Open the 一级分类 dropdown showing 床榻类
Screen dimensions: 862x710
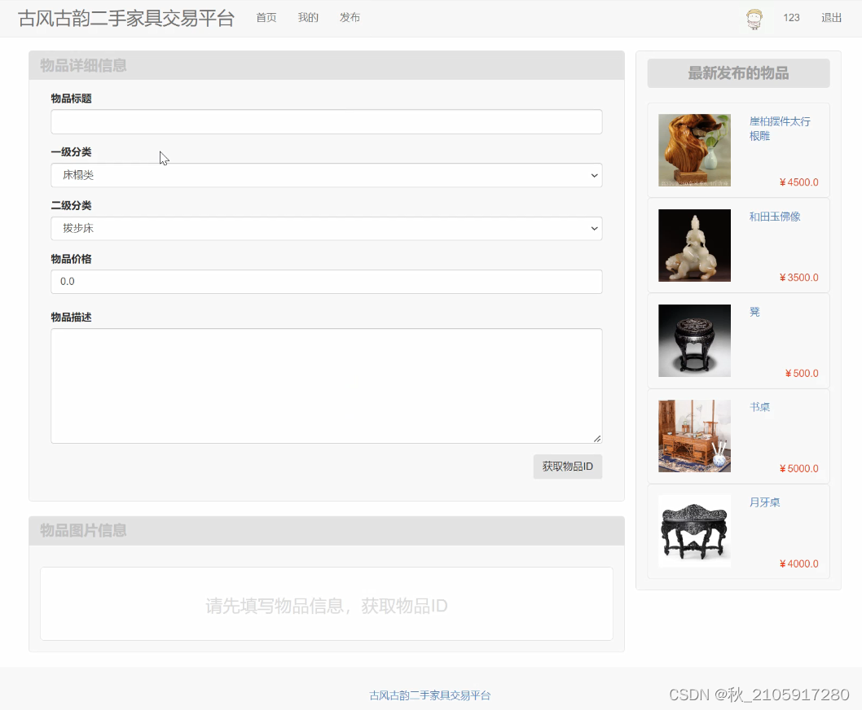(x=327, y=175)
